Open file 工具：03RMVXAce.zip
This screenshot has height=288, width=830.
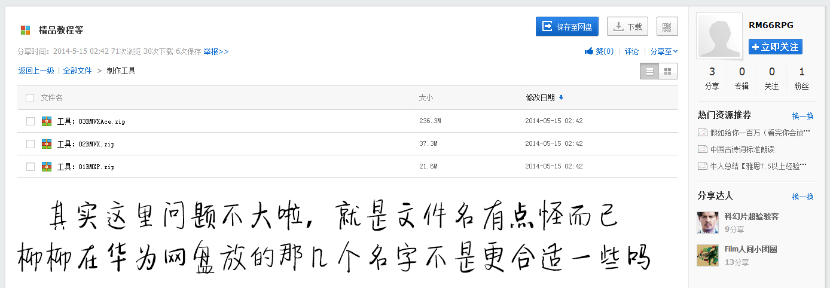(x=91, y=121)
